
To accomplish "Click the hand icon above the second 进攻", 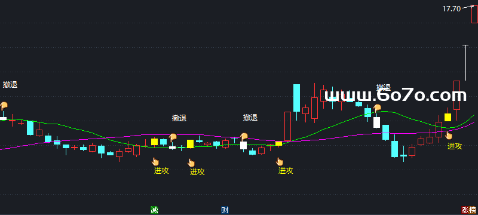I will coord(191,162).
